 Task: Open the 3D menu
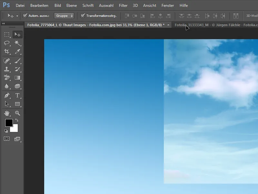point(135,5)
